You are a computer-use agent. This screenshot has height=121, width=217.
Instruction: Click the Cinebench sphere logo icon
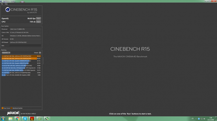(x=8, y=10)
